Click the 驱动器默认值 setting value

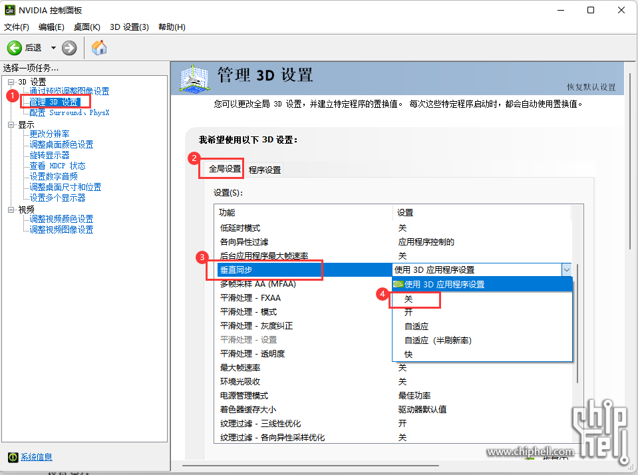tap(422, 409)
